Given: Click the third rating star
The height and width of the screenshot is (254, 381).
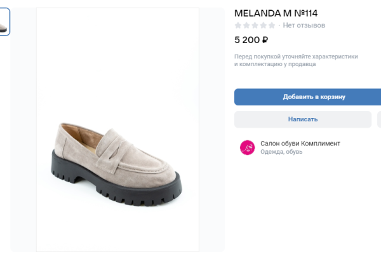Looking at the screenshot, I should pos(255,25).
